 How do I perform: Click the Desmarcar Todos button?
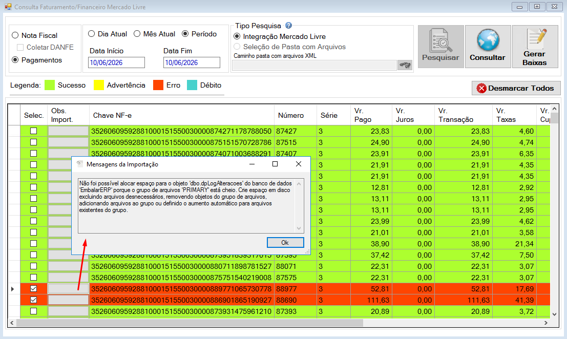pos(516,88)
